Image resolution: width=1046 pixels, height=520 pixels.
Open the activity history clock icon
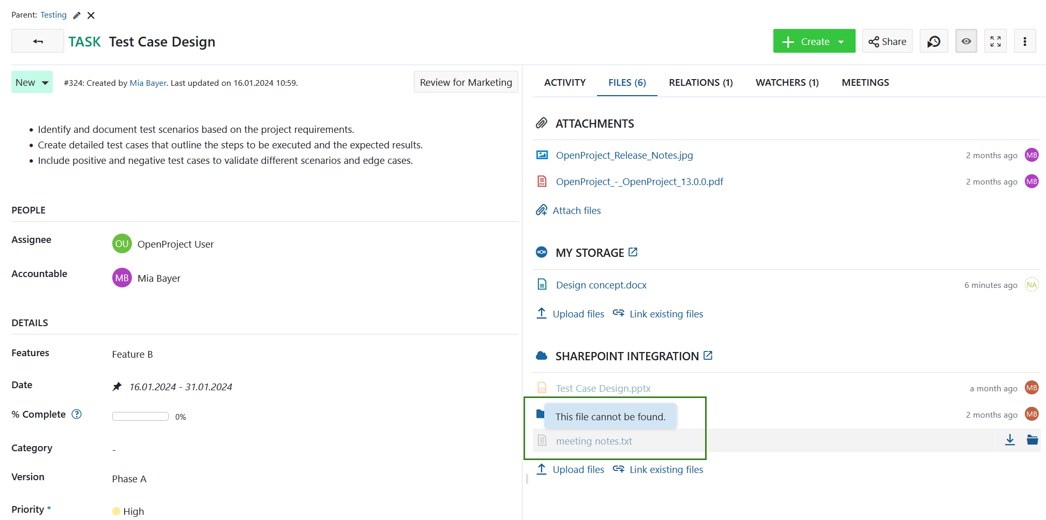click(934, 41)
